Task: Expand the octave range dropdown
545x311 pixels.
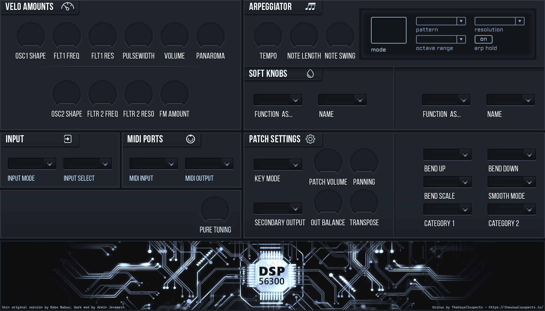Action: pos(441,39)
